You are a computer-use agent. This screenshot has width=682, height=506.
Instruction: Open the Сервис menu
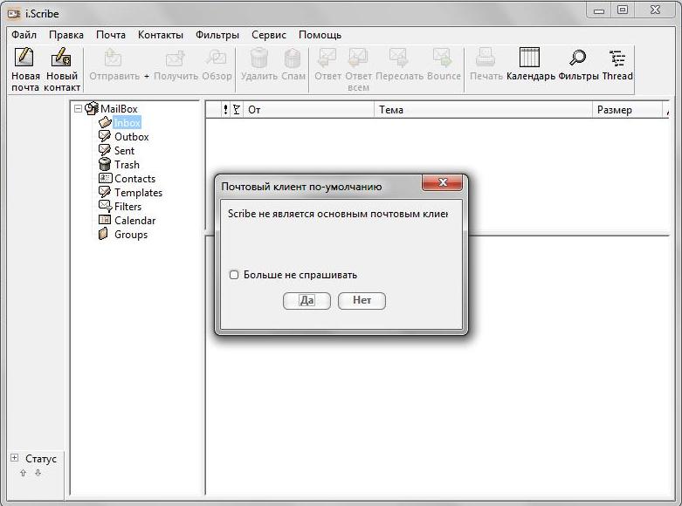tap(269, 35)
